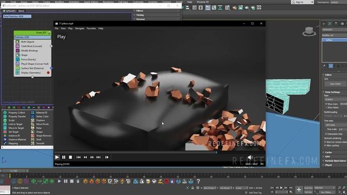Viewport: 347px width, 195px height.
Task: Select the Vertex Color operator icon
Action: pos(33,116)
